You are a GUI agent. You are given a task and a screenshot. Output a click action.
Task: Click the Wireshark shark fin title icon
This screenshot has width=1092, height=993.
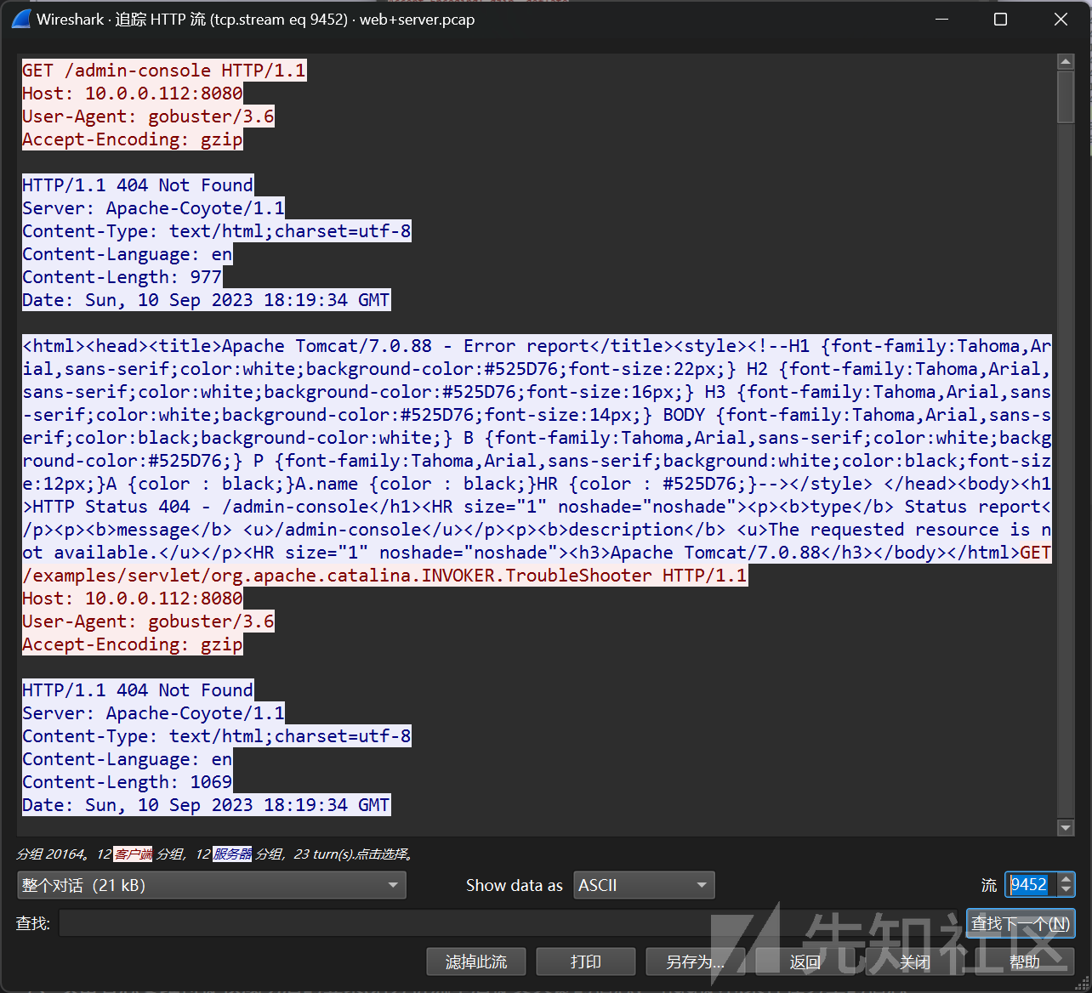(x=21, y=19)
